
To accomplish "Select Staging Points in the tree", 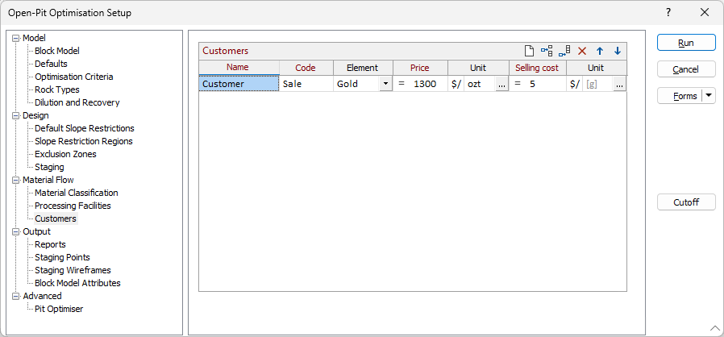I will pos(62,258).
